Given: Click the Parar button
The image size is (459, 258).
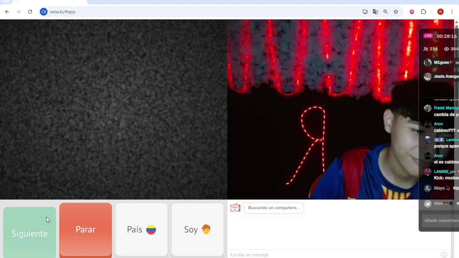Looking at the screenshot, I should click(x=85, y=230).
